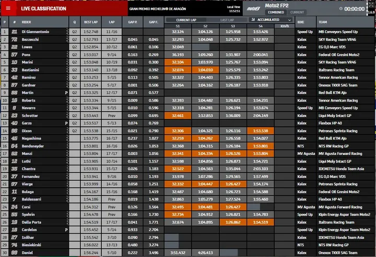
Task: Click the dotted handle beside Dalla Porta
Action: pos(67,222)
